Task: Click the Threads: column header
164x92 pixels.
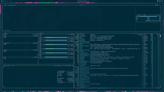Action: pyautogui.click(x=140, y=35)
